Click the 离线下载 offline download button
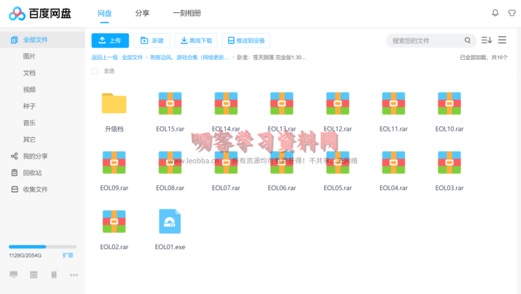Viewport: 521px width, 294px height. [196, 40]
